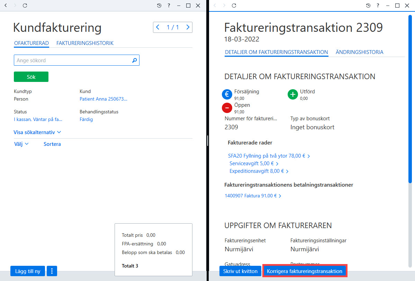The width and height of the screenshot is (415, 281).
Task: Open SFA20 Fyllning på två ytor row
Action: point(269,156)
